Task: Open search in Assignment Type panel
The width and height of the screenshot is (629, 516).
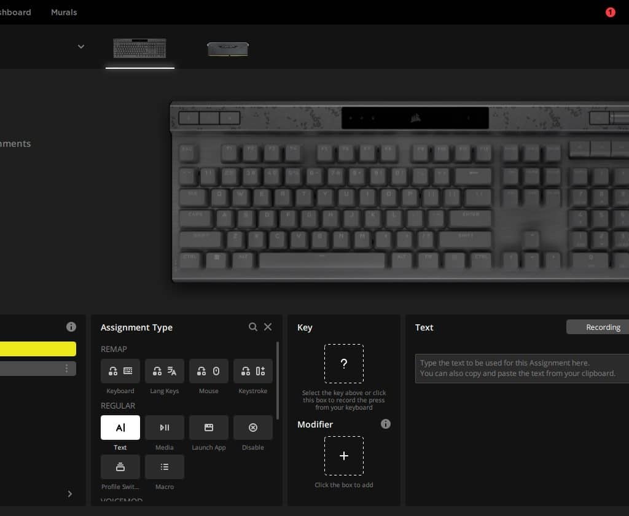Action: pos(253,327)
